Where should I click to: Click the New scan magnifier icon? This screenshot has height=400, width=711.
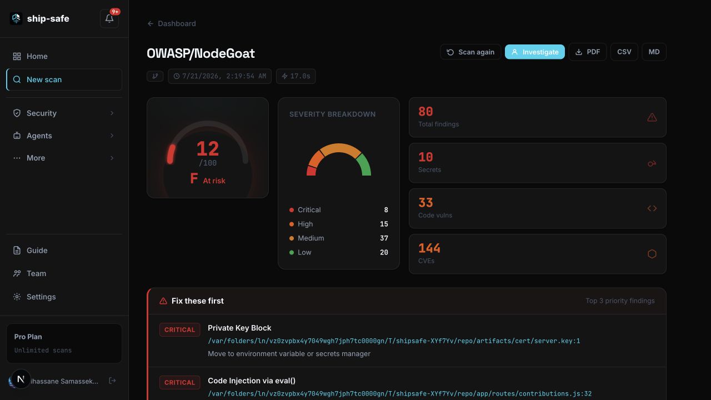[17, 79]
